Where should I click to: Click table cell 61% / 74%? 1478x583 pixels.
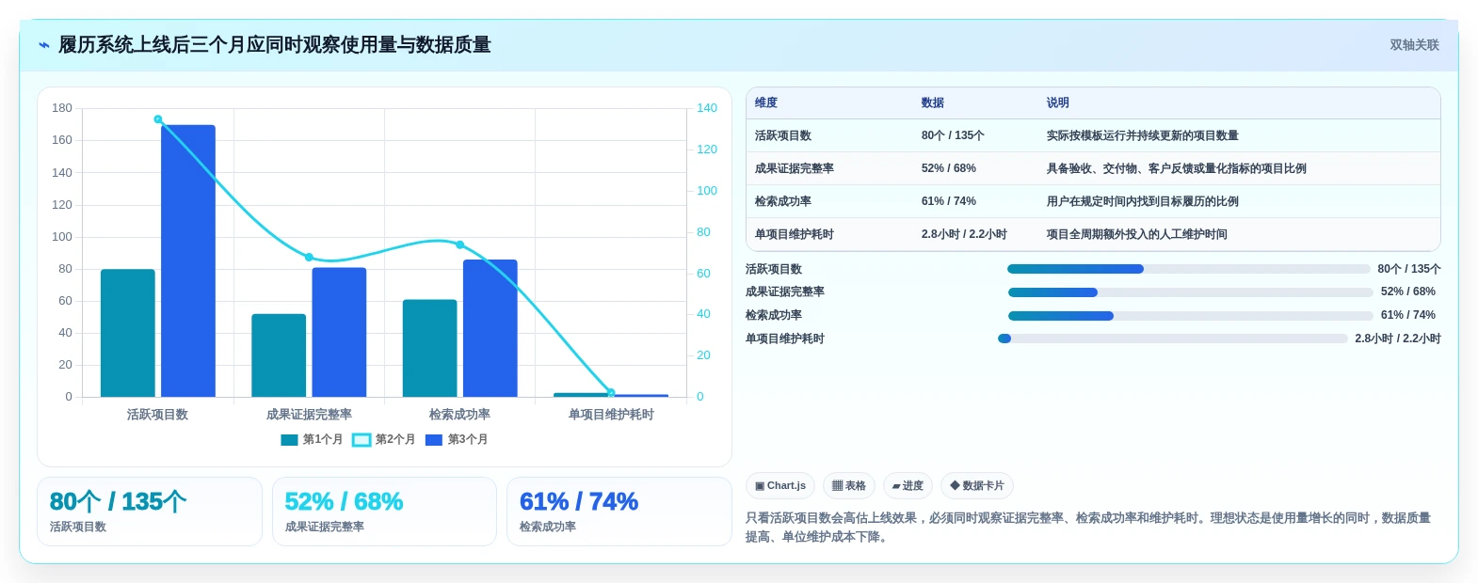click(x=949, y=201)
